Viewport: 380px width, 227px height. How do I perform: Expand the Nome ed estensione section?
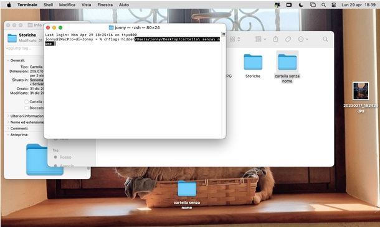[8, 123]
